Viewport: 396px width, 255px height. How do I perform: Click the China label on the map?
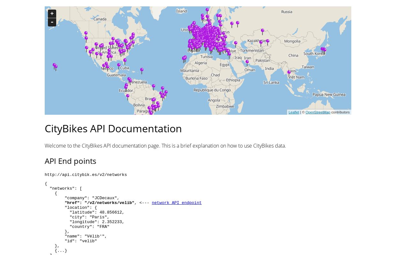[x=293, y=55]
